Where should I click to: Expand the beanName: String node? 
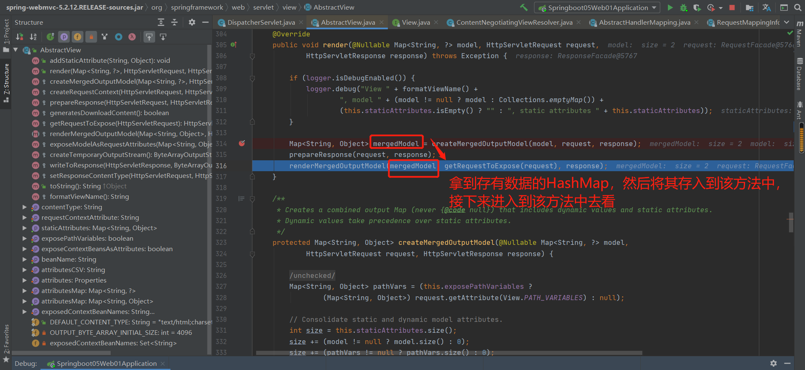[24, 259]
